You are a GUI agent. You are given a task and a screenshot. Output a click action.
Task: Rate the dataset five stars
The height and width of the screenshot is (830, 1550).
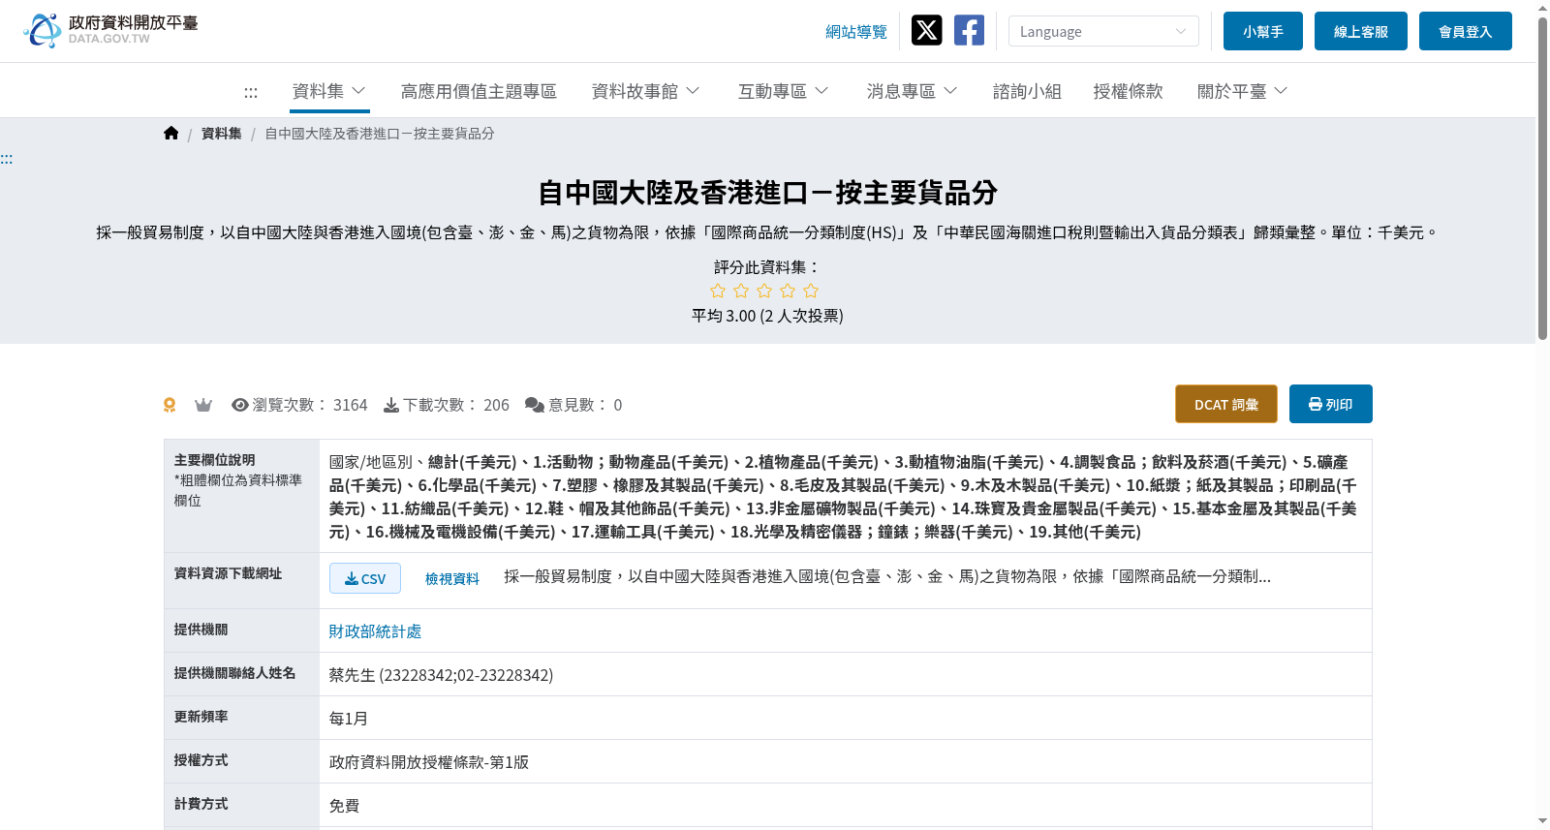tap(811, 291)
